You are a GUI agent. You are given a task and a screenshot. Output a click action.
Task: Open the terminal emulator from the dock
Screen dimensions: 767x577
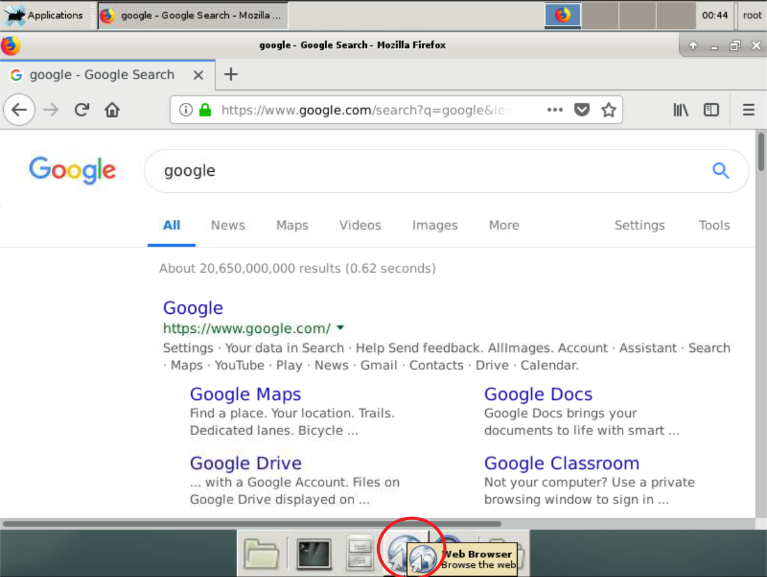tap(314, 553)
